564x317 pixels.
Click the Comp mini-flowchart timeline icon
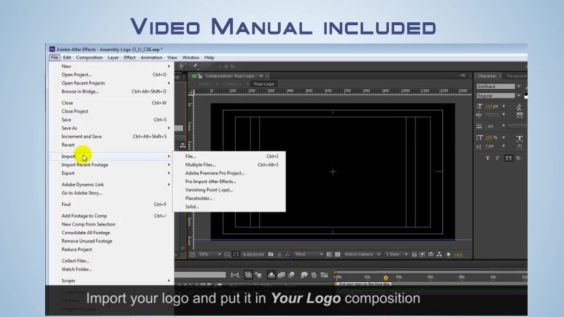[235, 275]
